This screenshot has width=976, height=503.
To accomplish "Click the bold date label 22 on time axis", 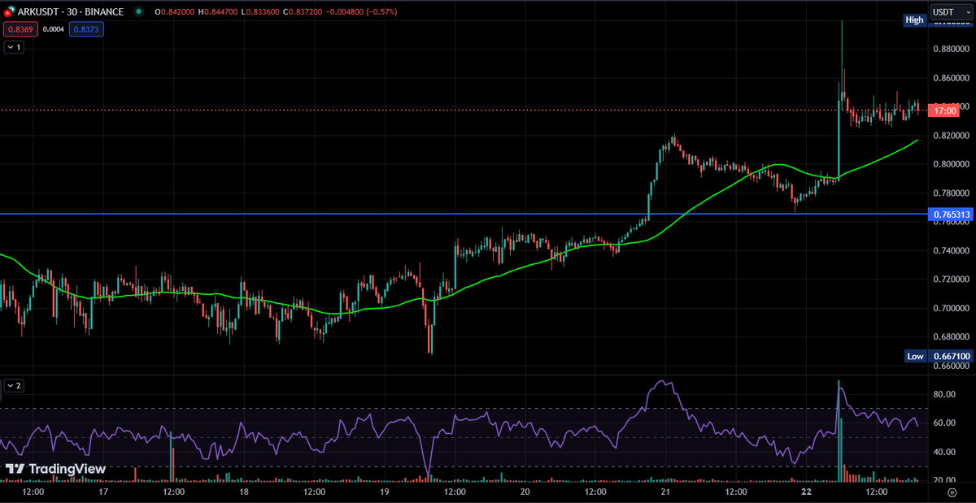I will point(806,492).
